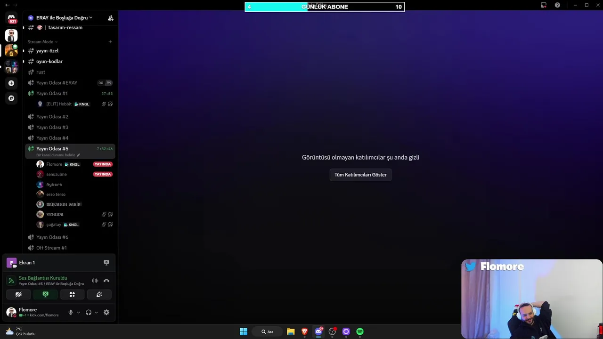The image size is (603, 339).
Task: Open microphone input options arrow
Action: [78, 312]
